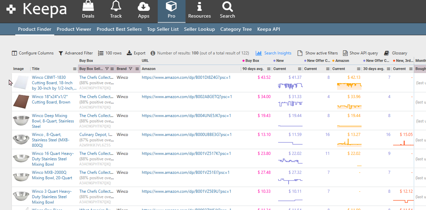Open the Search magnifier icon
Screen dimensions: 426x210
click(x=227, y=6)
